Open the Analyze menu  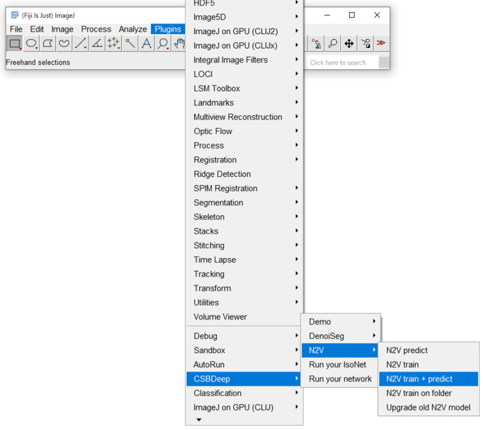[133, 29]
